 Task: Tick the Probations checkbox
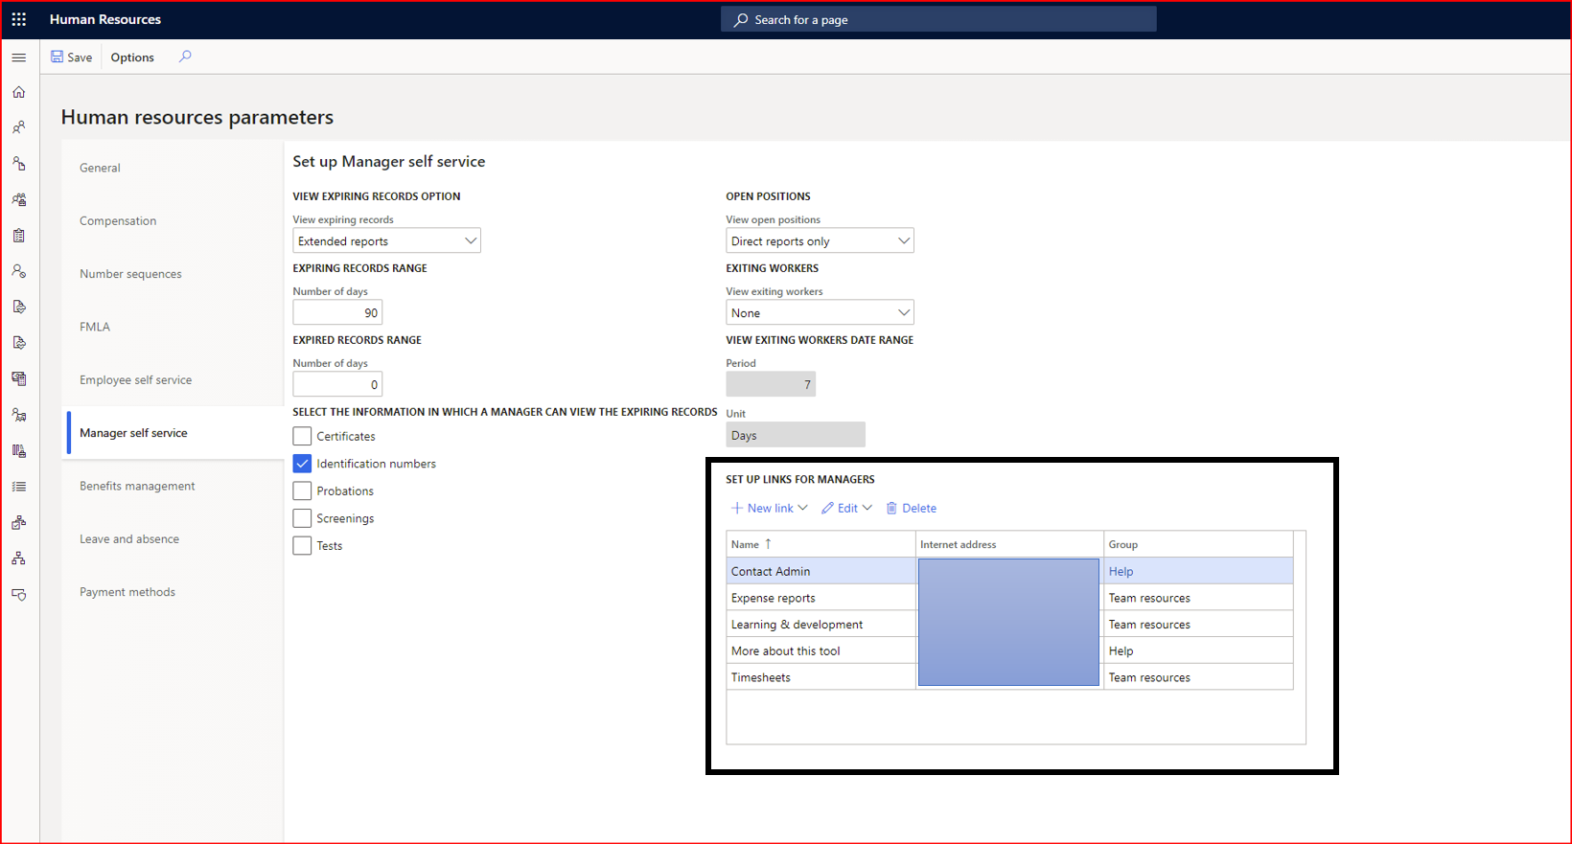(302, 491)
